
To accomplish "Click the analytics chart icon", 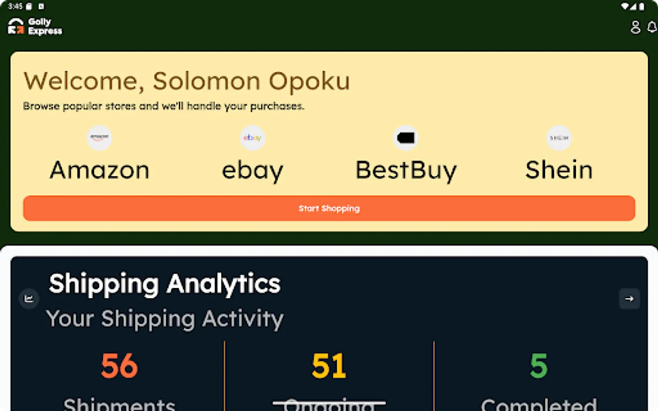I will pos(29,299).
